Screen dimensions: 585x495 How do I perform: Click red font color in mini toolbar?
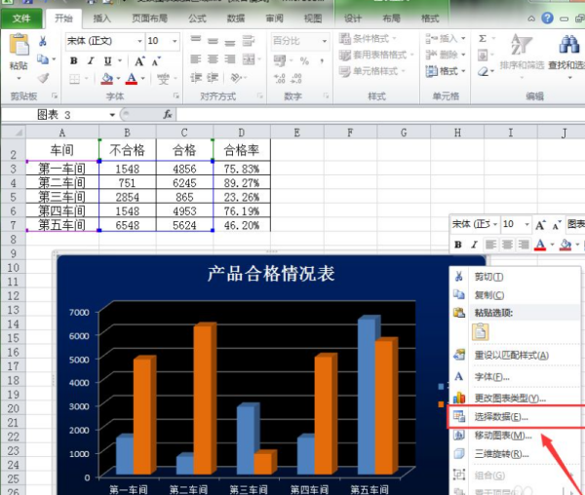(540, 245)
